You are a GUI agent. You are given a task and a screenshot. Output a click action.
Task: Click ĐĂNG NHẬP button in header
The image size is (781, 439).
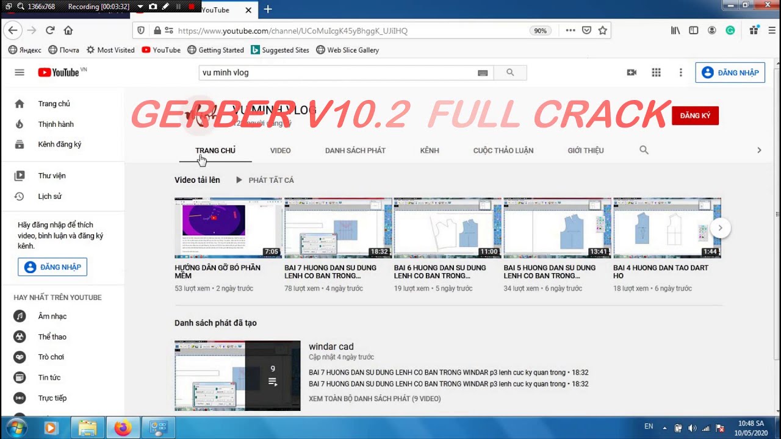click(730, 73)
